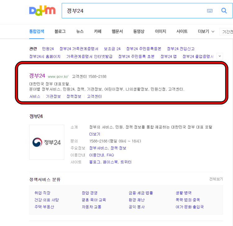Expand the related searches chevron
The height and width of the screenshot is (226, 233).
tap(220, 56)
